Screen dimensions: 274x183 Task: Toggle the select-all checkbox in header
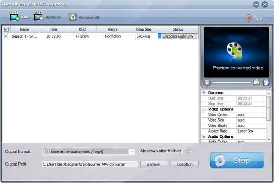[x=6, y=29]
